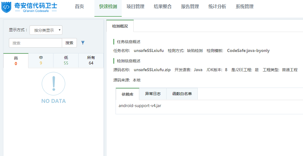Screen dimensions: 303x156
Task: Open the 函数白名单 tab
Action: [182, 94]
